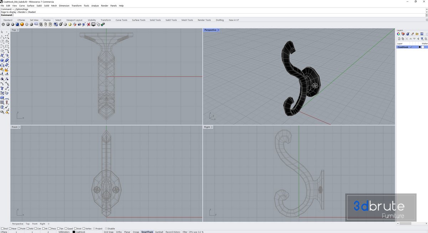Select the pointer arrow tool in left sidebar

(2, 32)
